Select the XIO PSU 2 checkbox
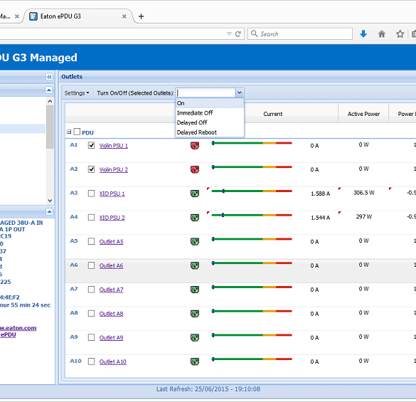This screenshot has height=402, width=416. [x=91, y=217]
